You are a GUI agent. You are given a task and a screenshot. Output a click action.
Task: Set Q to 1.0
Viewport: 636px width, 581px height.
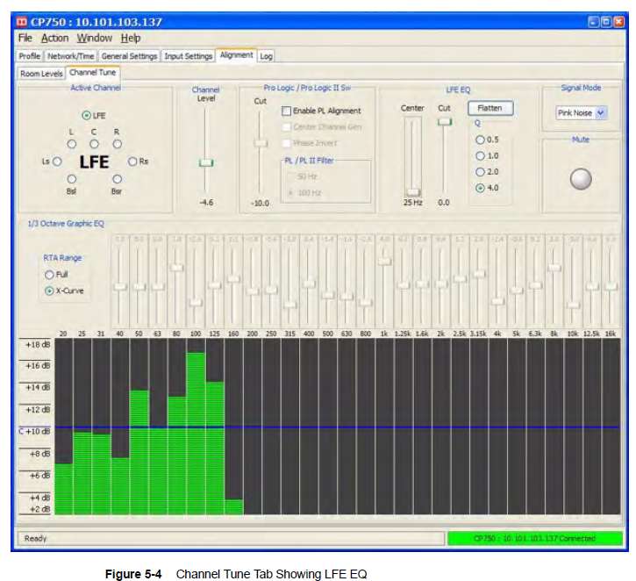(x=480, y=156)
